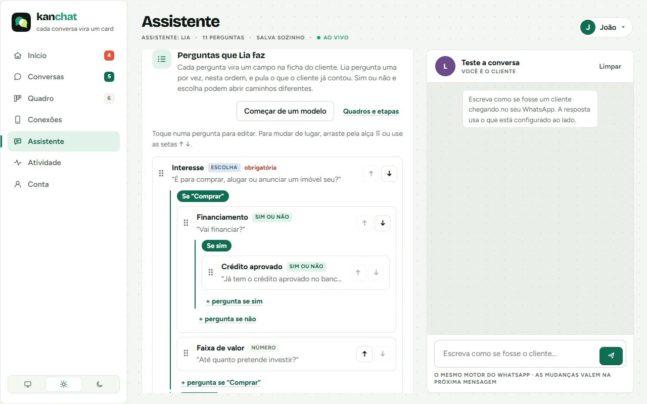Open Atividade in the sidebar

(64, 163)
